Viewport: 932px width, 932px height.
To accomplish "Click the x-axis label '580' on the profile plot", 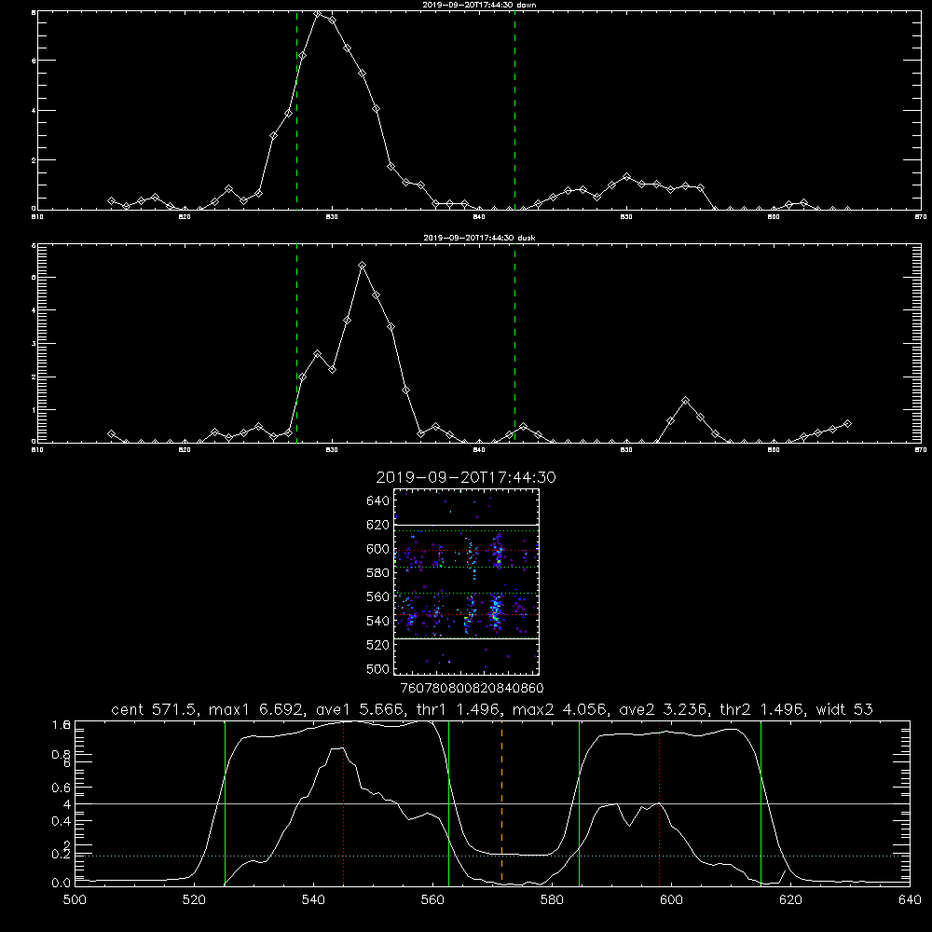I will [552, 900].
